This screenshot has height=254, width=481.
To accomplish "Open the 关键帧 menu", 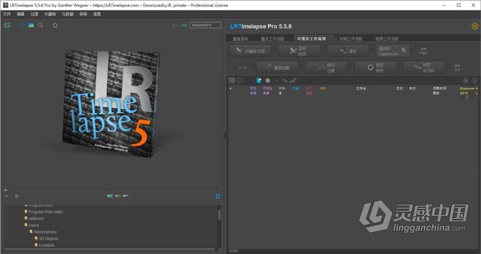I will click(50, 14).
